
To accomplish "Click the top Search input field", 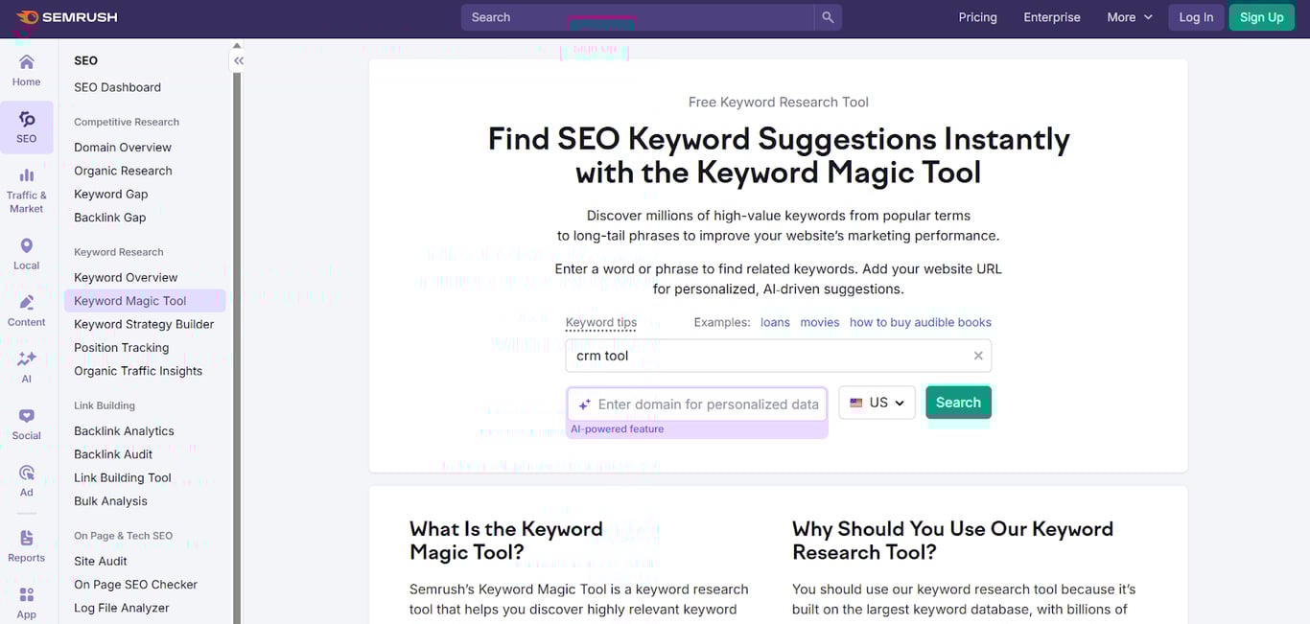I will point(638,17).
